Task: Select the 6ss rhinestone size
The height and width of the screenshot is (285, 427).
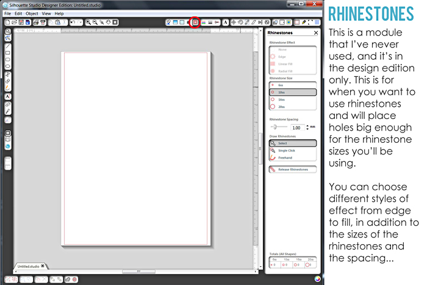Action: (292, 85)
